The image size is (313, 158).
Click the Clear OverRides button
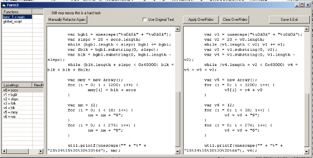coord(235,20)
